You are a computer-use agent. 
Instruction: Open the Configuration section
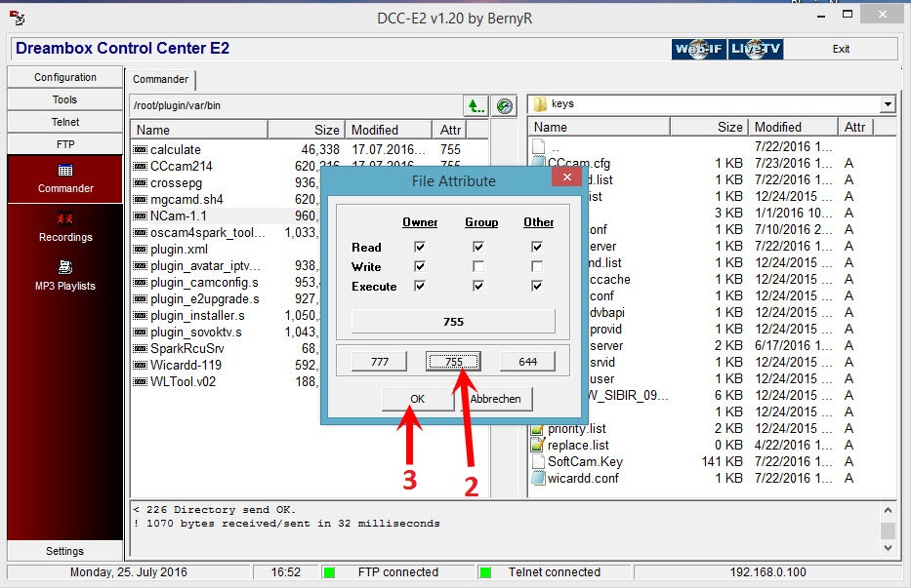[65, 77]
